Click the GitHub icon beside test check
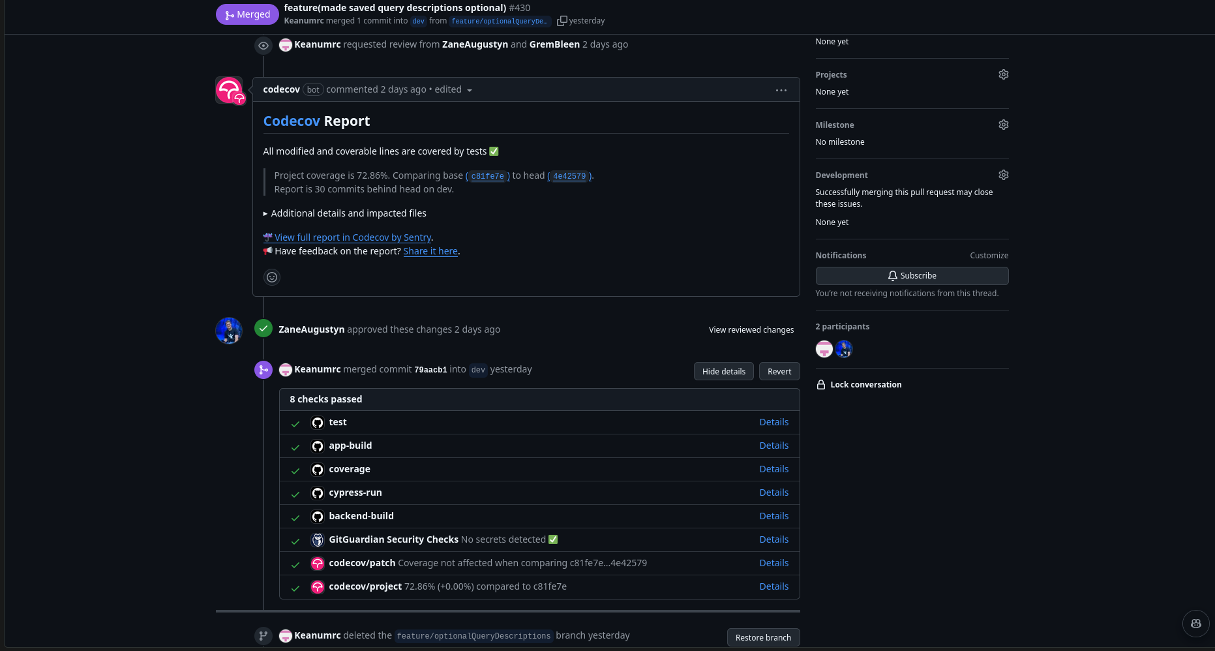 coord(318,423)
